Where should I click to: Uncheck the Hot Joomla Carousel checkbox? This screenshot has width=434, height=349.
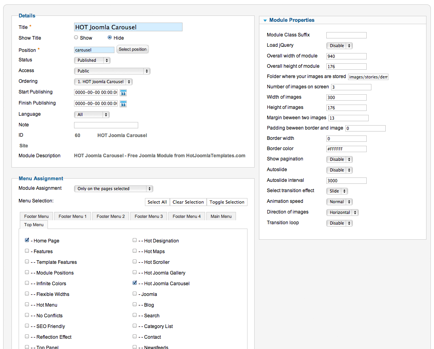[x=135, y=283]
